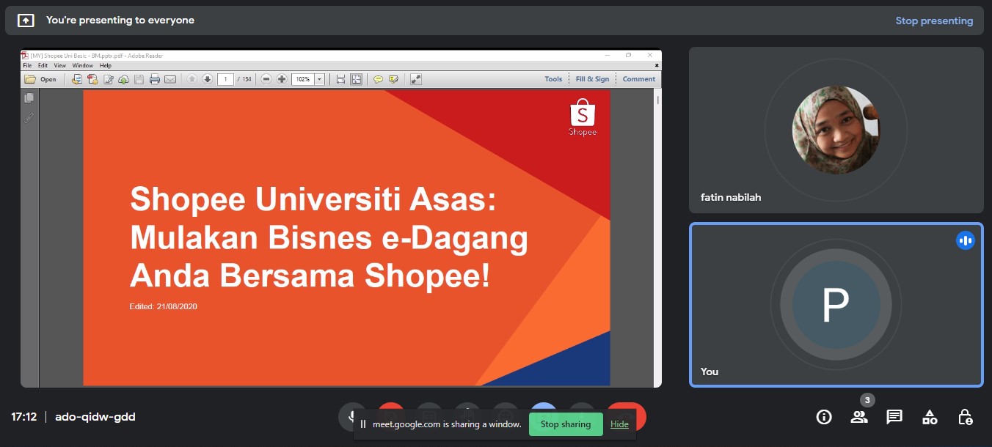
Task: Open the Comment pane
Action: 639,79
